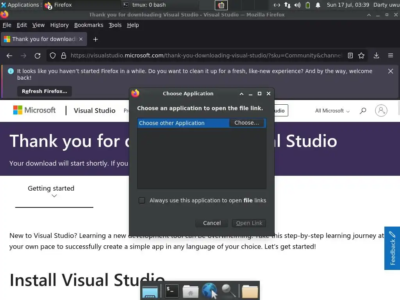
Task: Click the Microsoft logo
Action: (34, 110)
